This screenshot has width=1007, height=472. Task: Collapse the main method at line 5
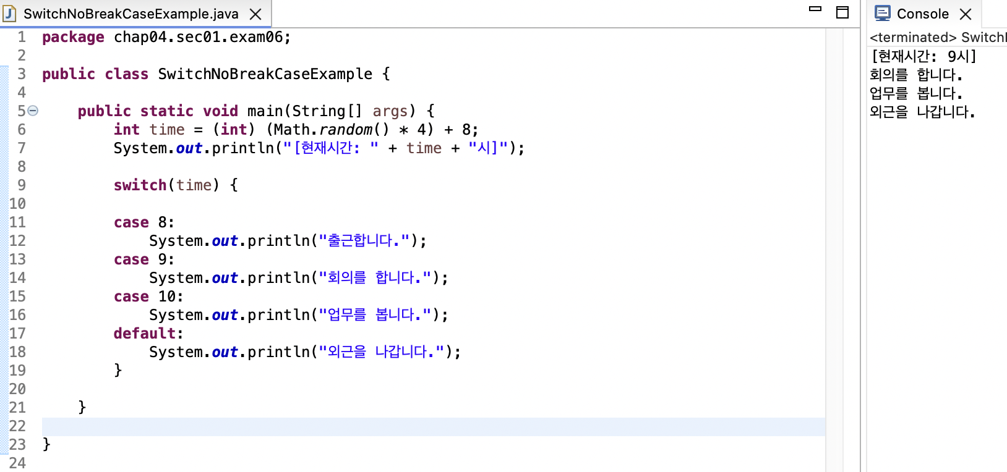(x=33, y=111)
